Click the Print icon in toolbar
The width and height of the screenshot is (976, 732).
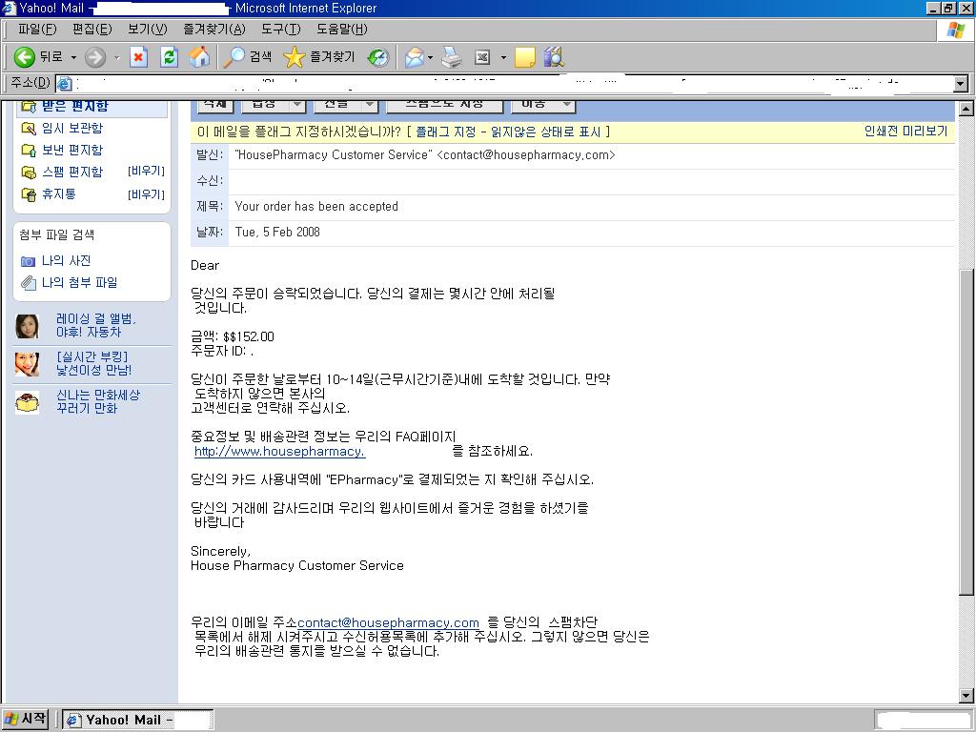coord(452,57)
